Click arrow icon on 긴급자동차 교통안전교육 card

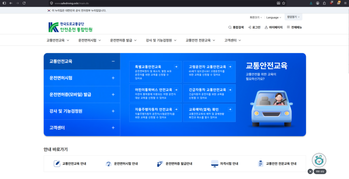(x=230, y=90)
